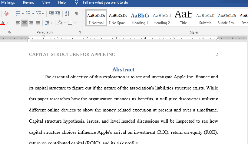This screenshot has width=248, height=144.
Task: Open the Review ribbon tab
Action: tap(28, 2)
